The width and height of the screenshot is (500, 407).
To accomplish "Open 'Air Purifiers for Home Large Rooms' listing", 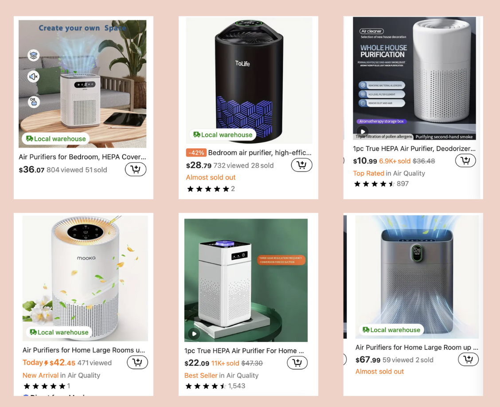I will tap(83, 350).
